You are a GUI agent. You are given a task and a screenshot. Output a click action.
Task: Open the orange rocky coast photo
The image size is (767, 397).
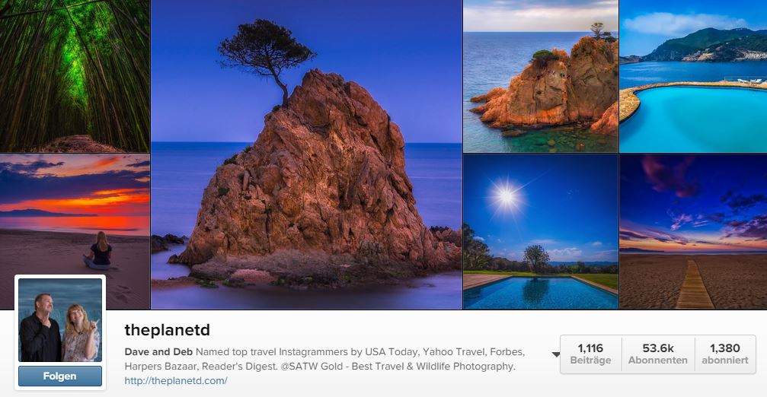point(541,76)
